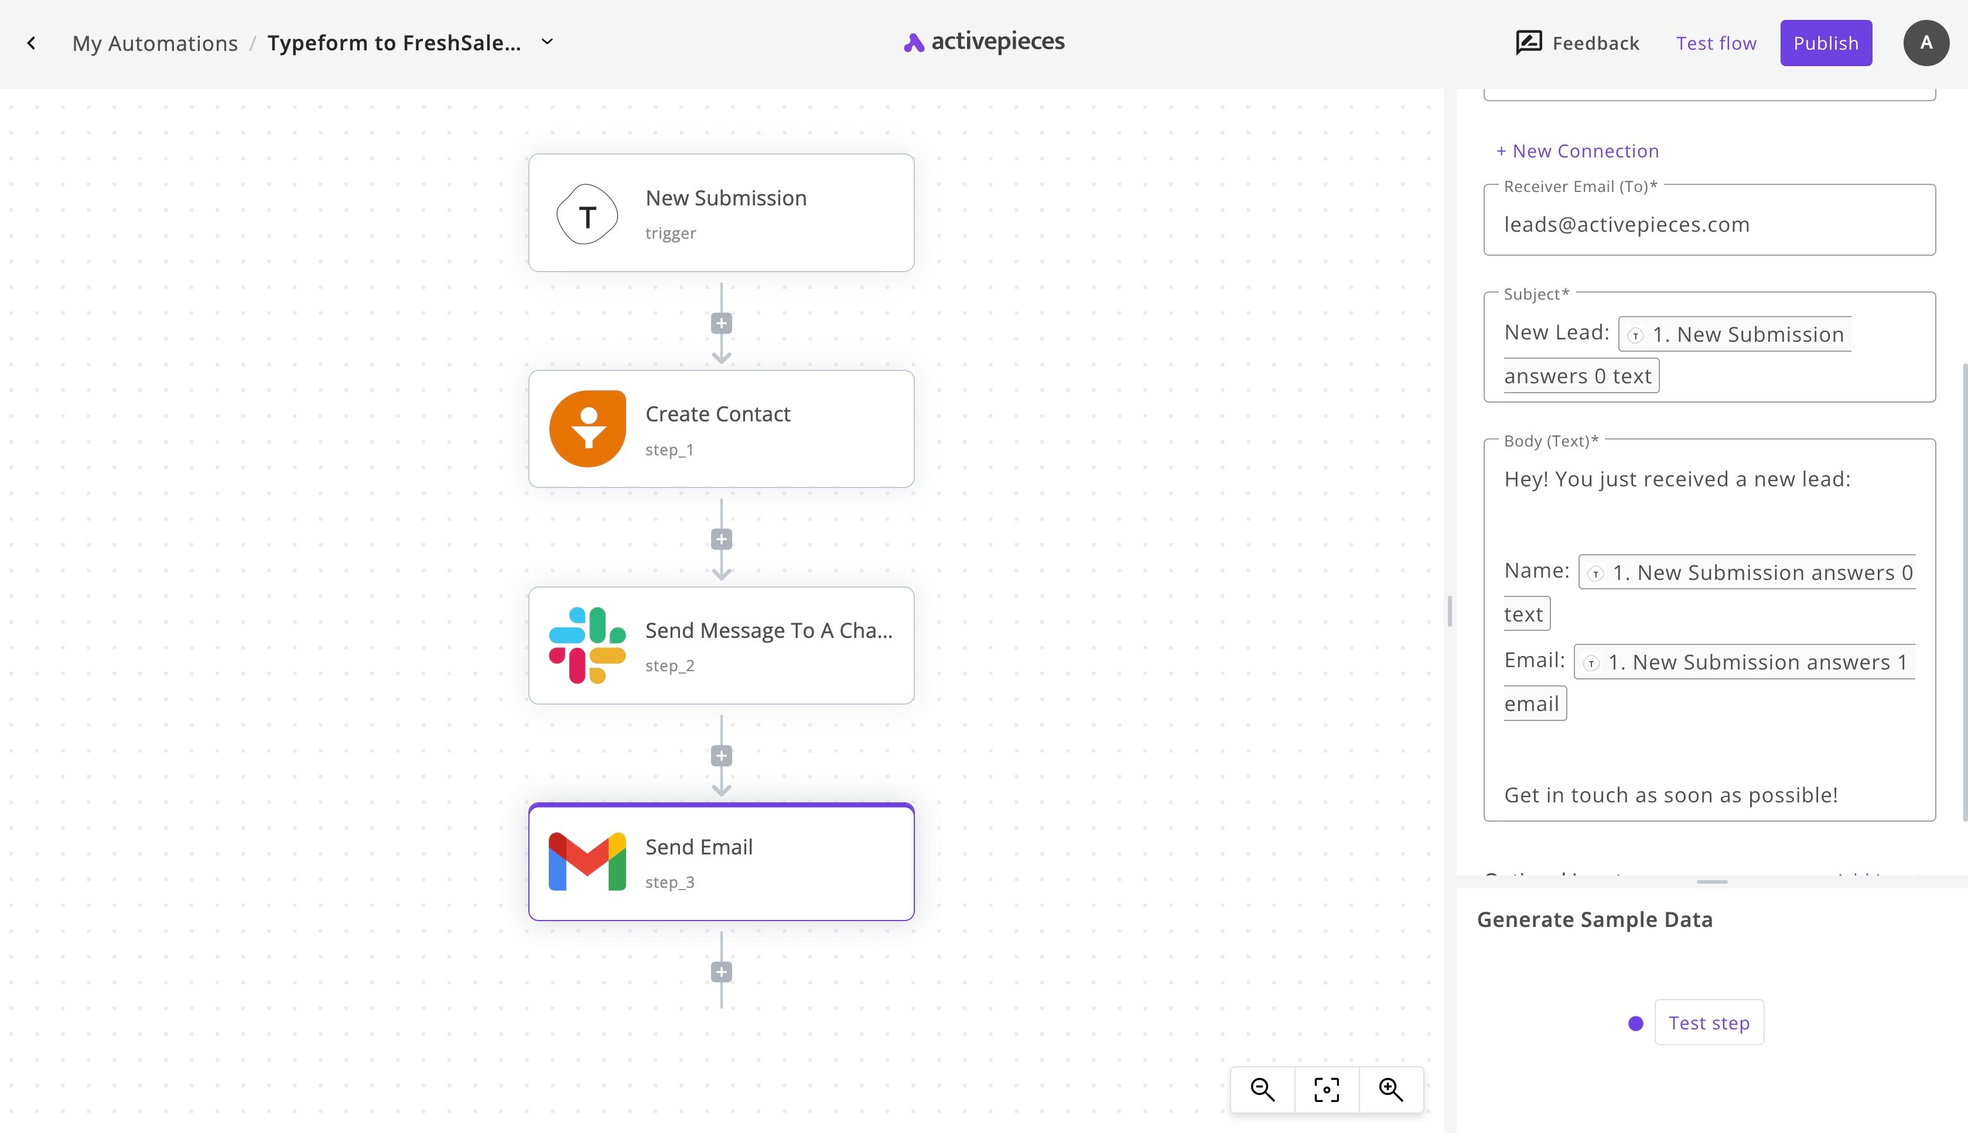Viewport: 1968px width, 1133px height.
Task: Open the user avatar menu
Action: (x=1926, y=43)
